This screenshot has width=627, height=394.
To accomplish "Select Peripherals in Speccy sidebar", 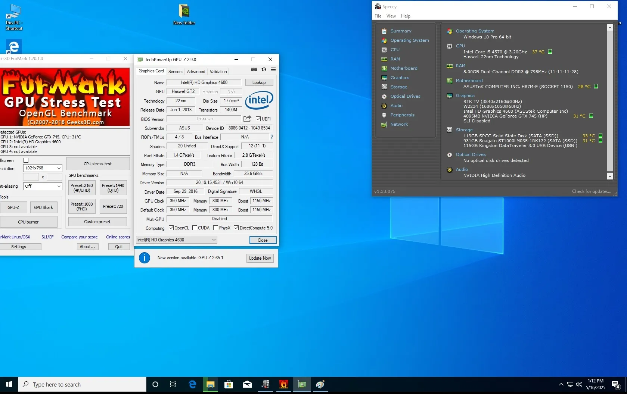I will [403, 115].
